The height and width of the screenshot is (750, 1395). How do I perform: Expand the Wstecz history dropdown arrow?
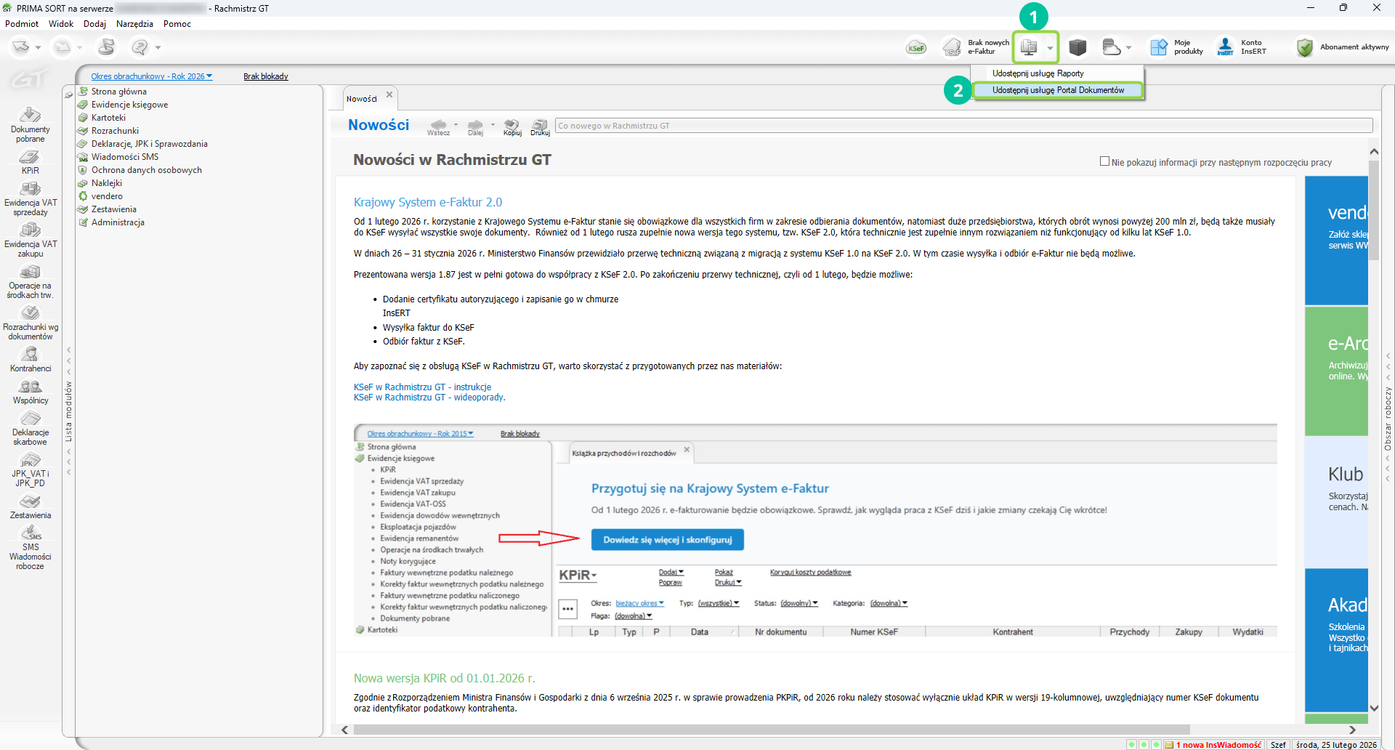click(456, 124)
